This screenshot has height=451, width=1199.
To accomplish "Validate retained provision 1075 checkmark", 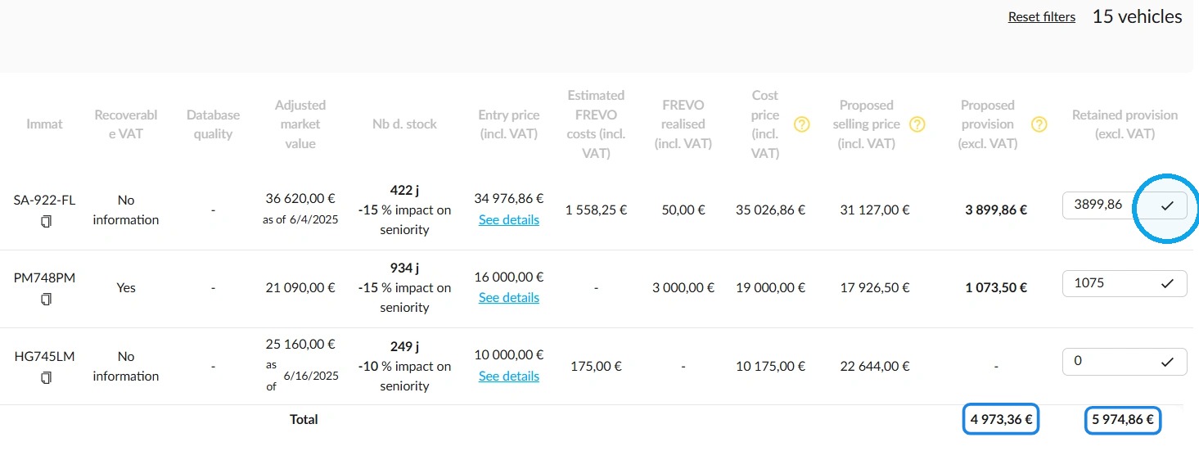I will 1167,283.
